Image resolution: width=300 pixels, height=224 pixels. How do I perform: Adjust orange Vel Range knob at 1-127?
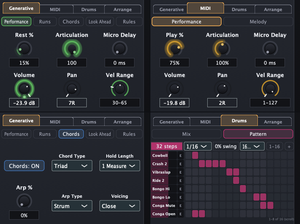click(270, 89)
